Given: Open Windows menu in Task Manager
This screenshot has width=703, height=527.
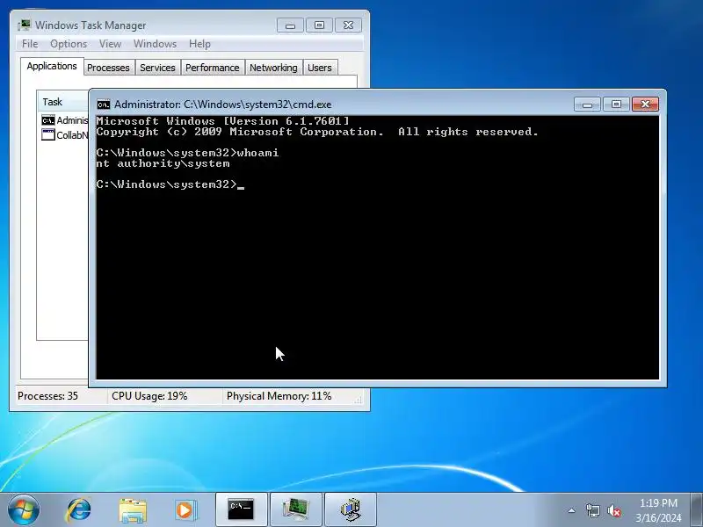Looking at the screenshot, I should point(156,44).
